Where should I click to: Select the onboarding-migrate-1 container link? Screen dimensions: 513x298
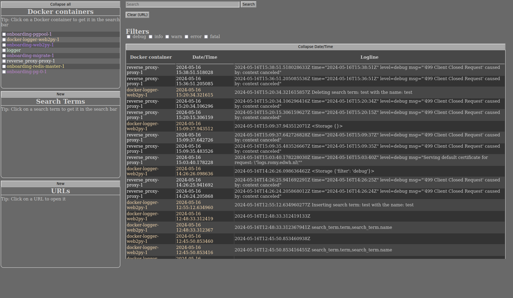coord(30,55)
